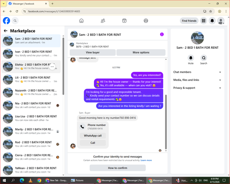Click the Call button in the phone card
Viewport: 230px width, 184px height.
[x=93, y=143]
